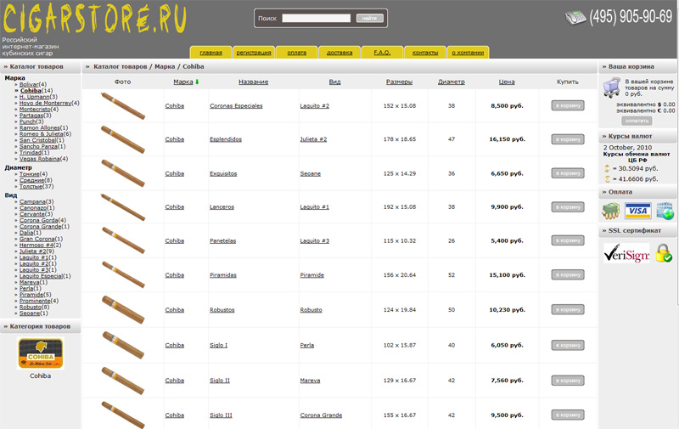
Task: Sort table by Цена column
Action: click(x=507, y=82)
